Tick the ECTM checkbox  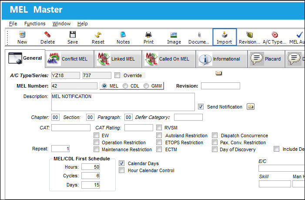tap(159, 149)
